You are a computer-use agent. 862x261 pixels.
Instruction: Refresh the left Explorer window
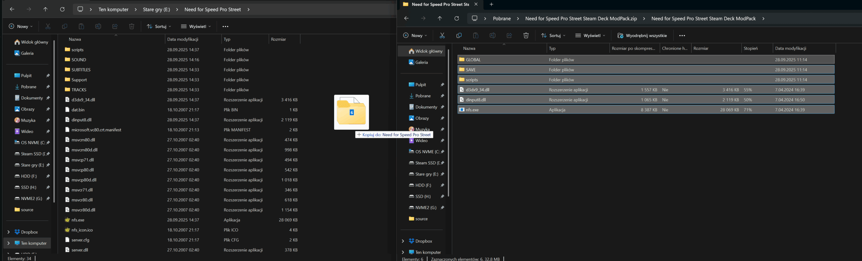click(x=62, y=9)
